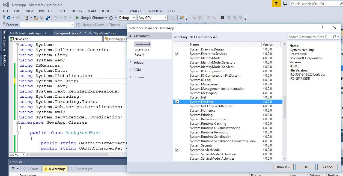This screenshot has height=176, width=343.
Task: Uncheck the System.ServiceModel checkbox
Action: (x=177, y=150)
